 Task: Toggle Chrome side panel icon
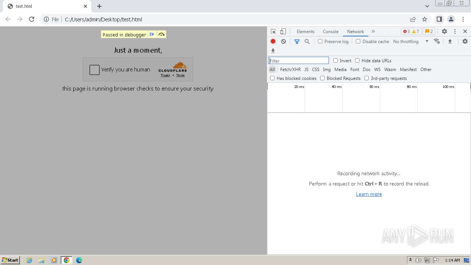439,19
